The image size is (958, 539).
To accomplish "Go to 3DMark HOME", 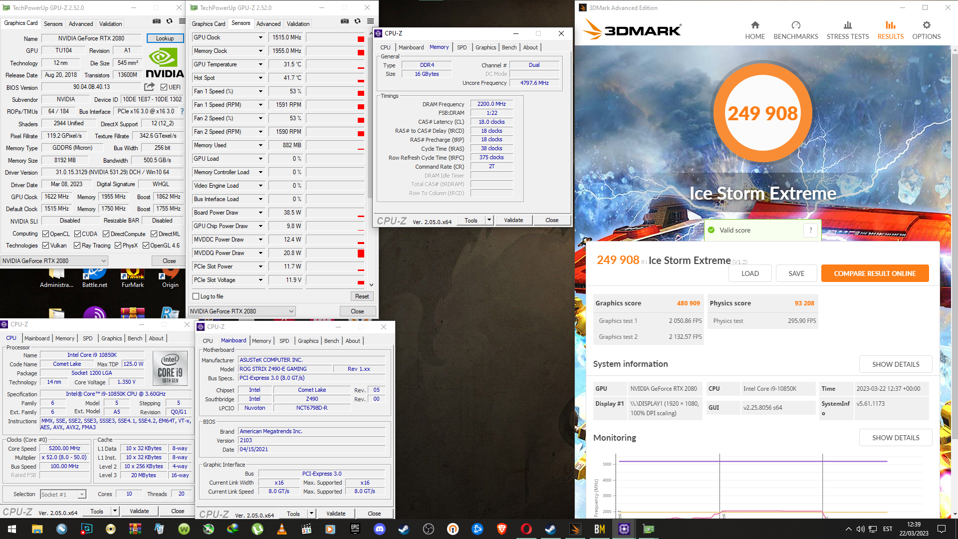I will [755, 30].
